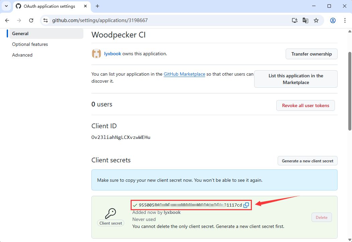Click the Client ID heading
The height and width of the screenshot is (242, 352).
(104, 126)
